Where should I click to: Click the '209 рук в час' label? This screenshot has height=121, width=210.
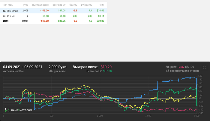coord(57,71)
